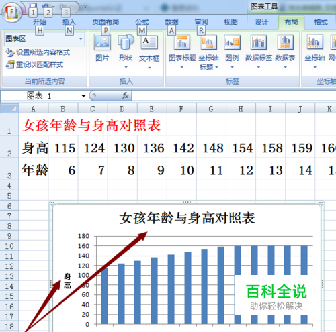The height and width of the screenshot is (332, 336).
Task: Select the cell containing 115
Action: point(63,147)
